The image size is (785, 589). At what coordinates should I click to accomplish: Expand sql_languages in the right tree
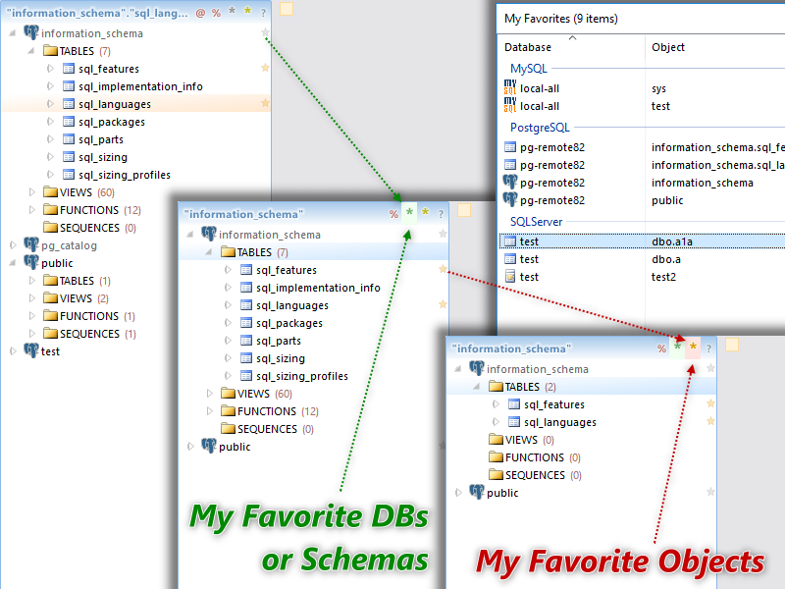pos(496,422)
